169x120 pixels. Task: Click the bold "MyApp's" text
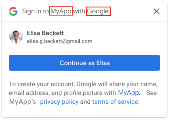[23, 101]
